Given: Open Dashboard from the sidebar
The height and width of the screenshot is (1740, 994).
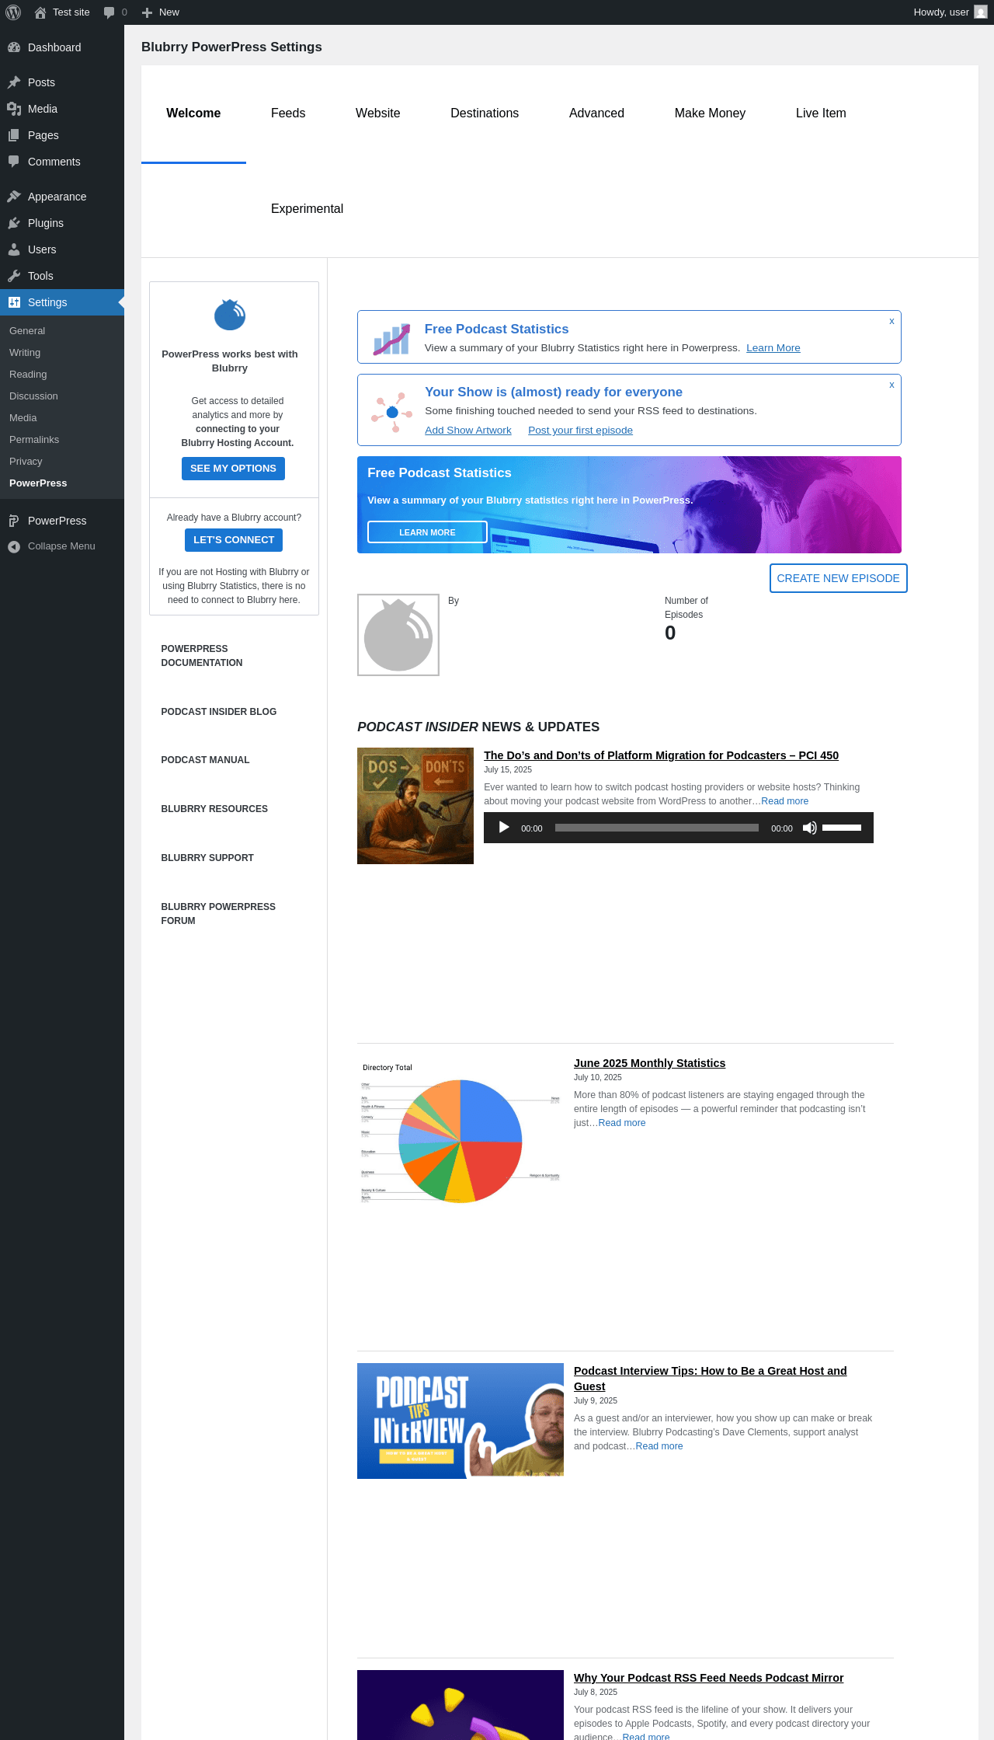Looking at the screenshot, I should click(x=62, y=47).
